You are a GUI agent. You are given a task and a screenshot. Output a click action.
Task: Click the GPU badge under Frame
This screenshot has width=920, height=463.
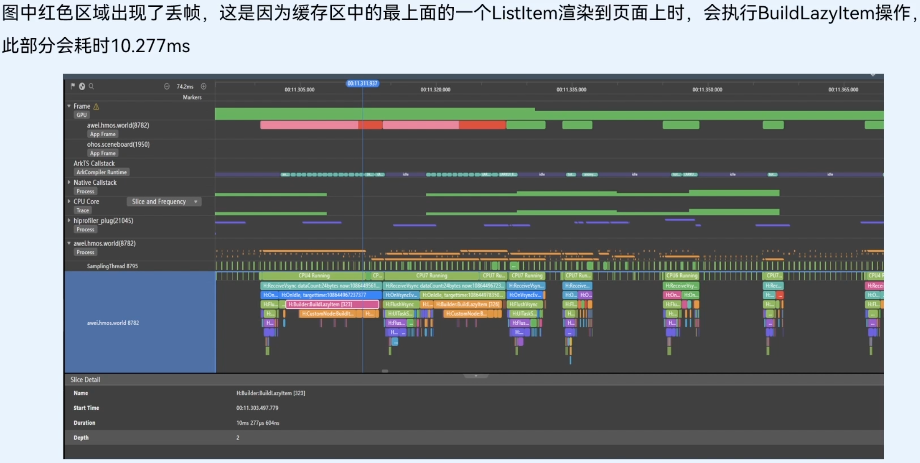81,115
